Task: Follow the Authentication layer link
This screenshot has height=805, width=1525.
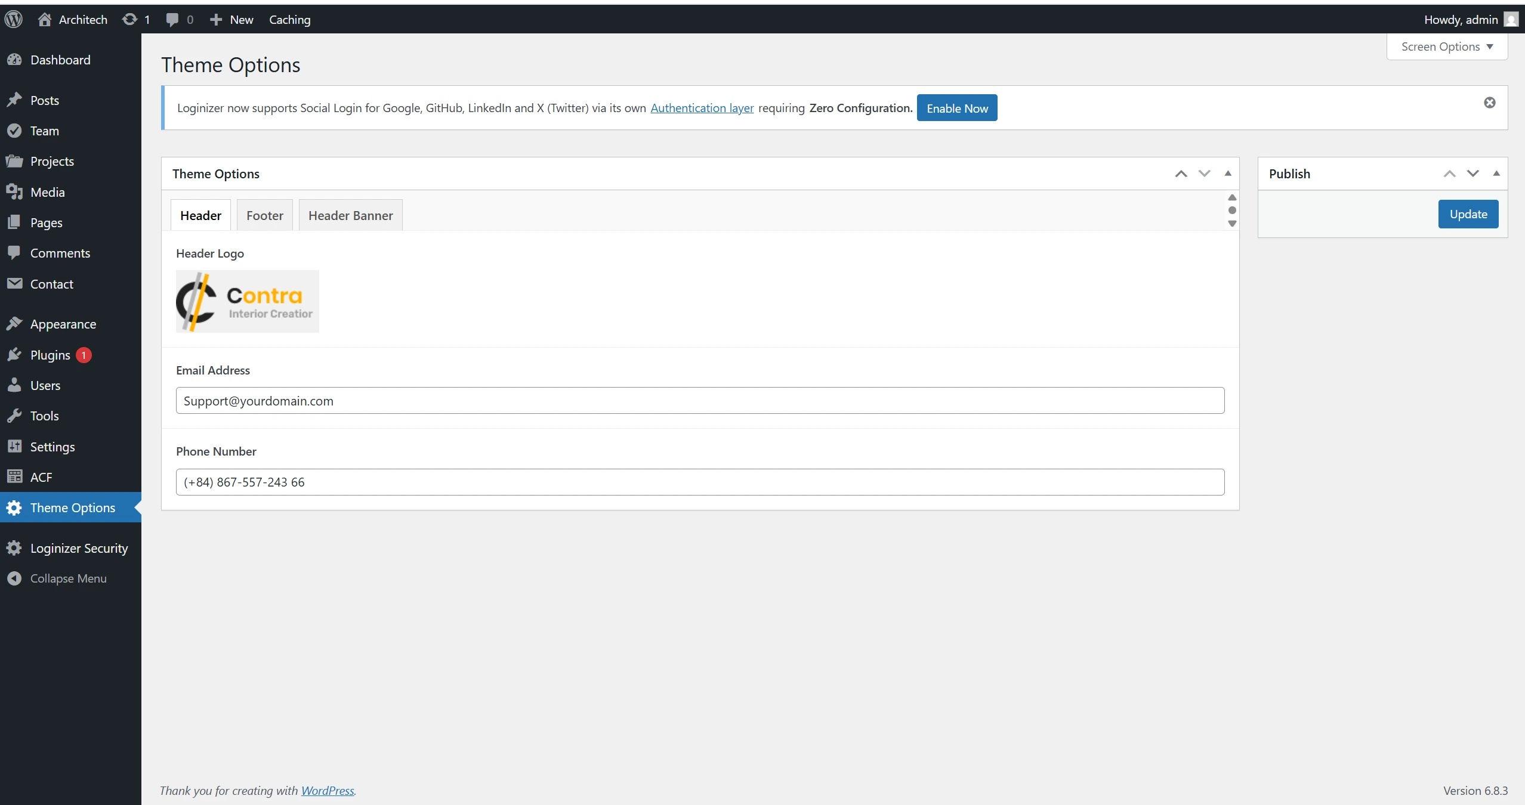Action: click(702, 108)
